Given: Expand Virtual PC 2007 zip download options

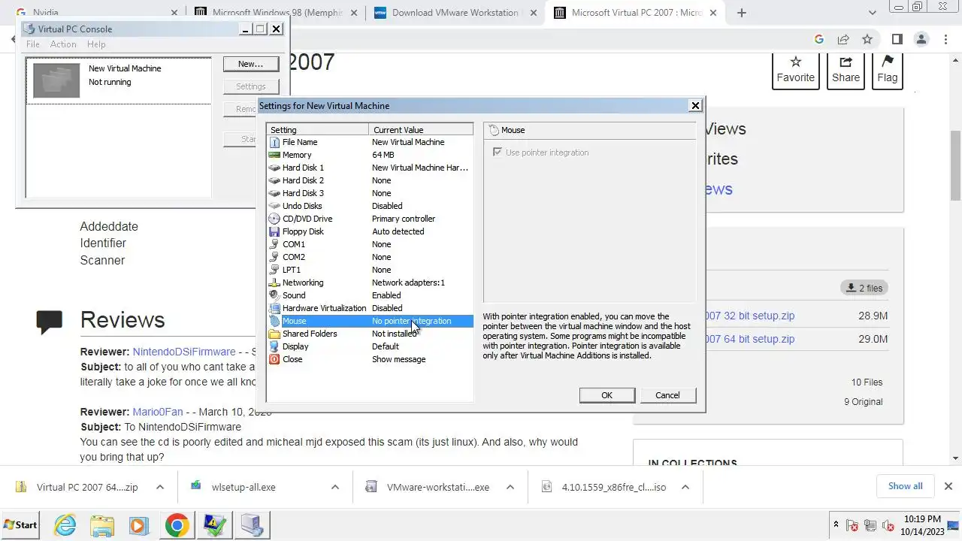Looking at the screenshot, I should [160, 487].
